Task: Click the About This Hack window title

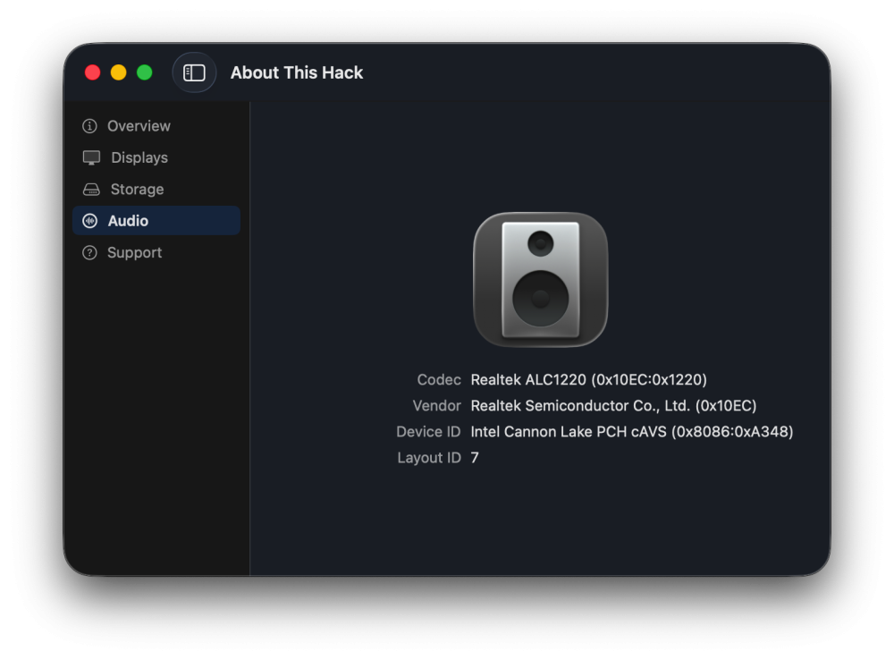Action: pos(297,72)
